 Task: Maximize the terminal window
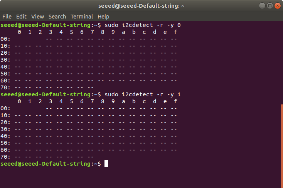(x=270, y=6)
